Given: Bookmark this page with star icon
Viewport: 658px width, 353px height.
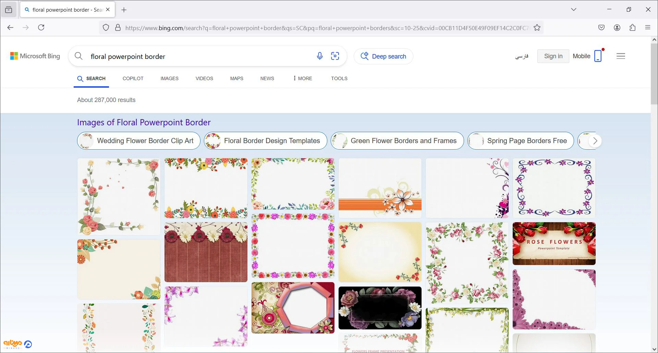Looking at the screenshot, I should (537, 28).
